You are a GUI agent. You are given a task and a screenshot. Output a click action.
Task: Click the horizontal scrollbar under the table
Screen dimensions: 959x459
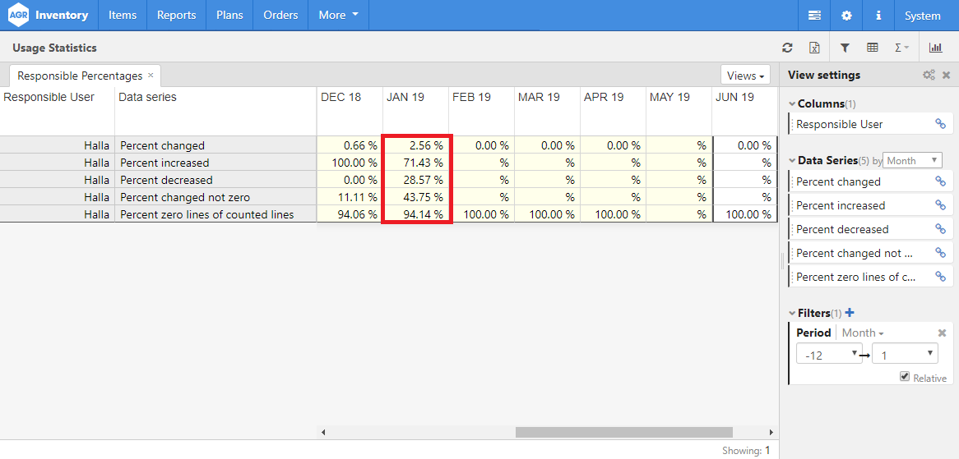point(623,432)
